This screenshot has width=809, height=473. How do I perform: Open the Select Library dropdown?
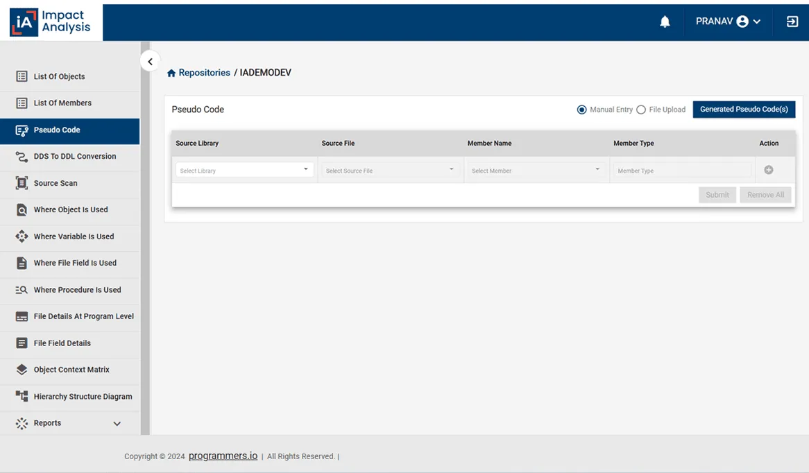[244, 170]
